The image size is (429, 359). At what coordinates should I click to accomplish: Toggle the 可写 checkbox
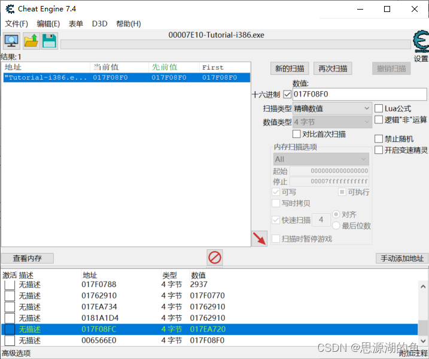tap(276, 192)
